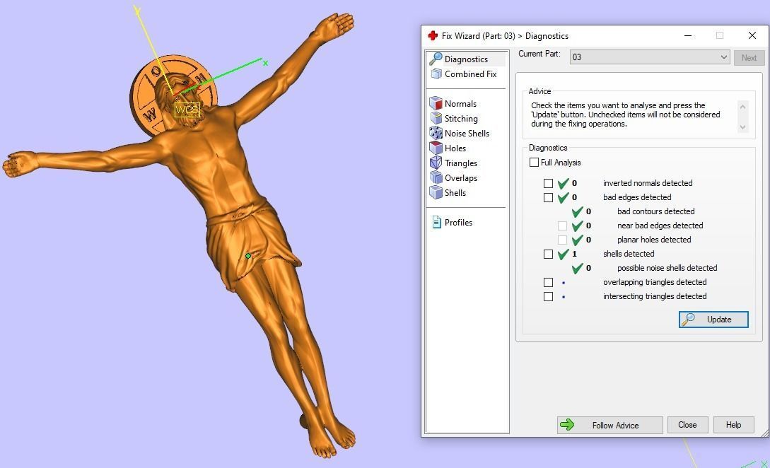This screenshot has height=468, width=770.
Task: Open the Current Part dropdown
Action: coord(650,57)
